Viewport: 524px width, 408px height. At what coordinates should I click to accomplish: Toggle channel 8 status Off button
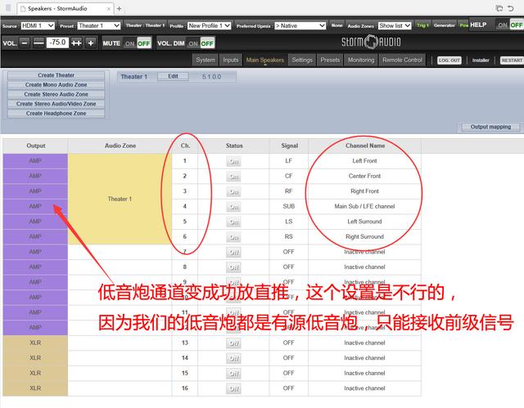(x=233, y=267)
